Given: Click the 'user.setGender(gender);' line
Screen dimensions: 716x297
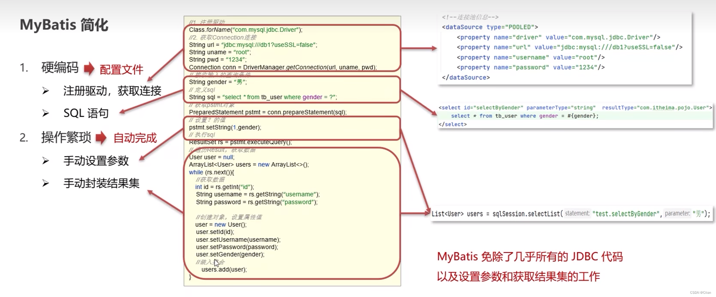Looking at the screenshot, I should (x=230, y=255).
